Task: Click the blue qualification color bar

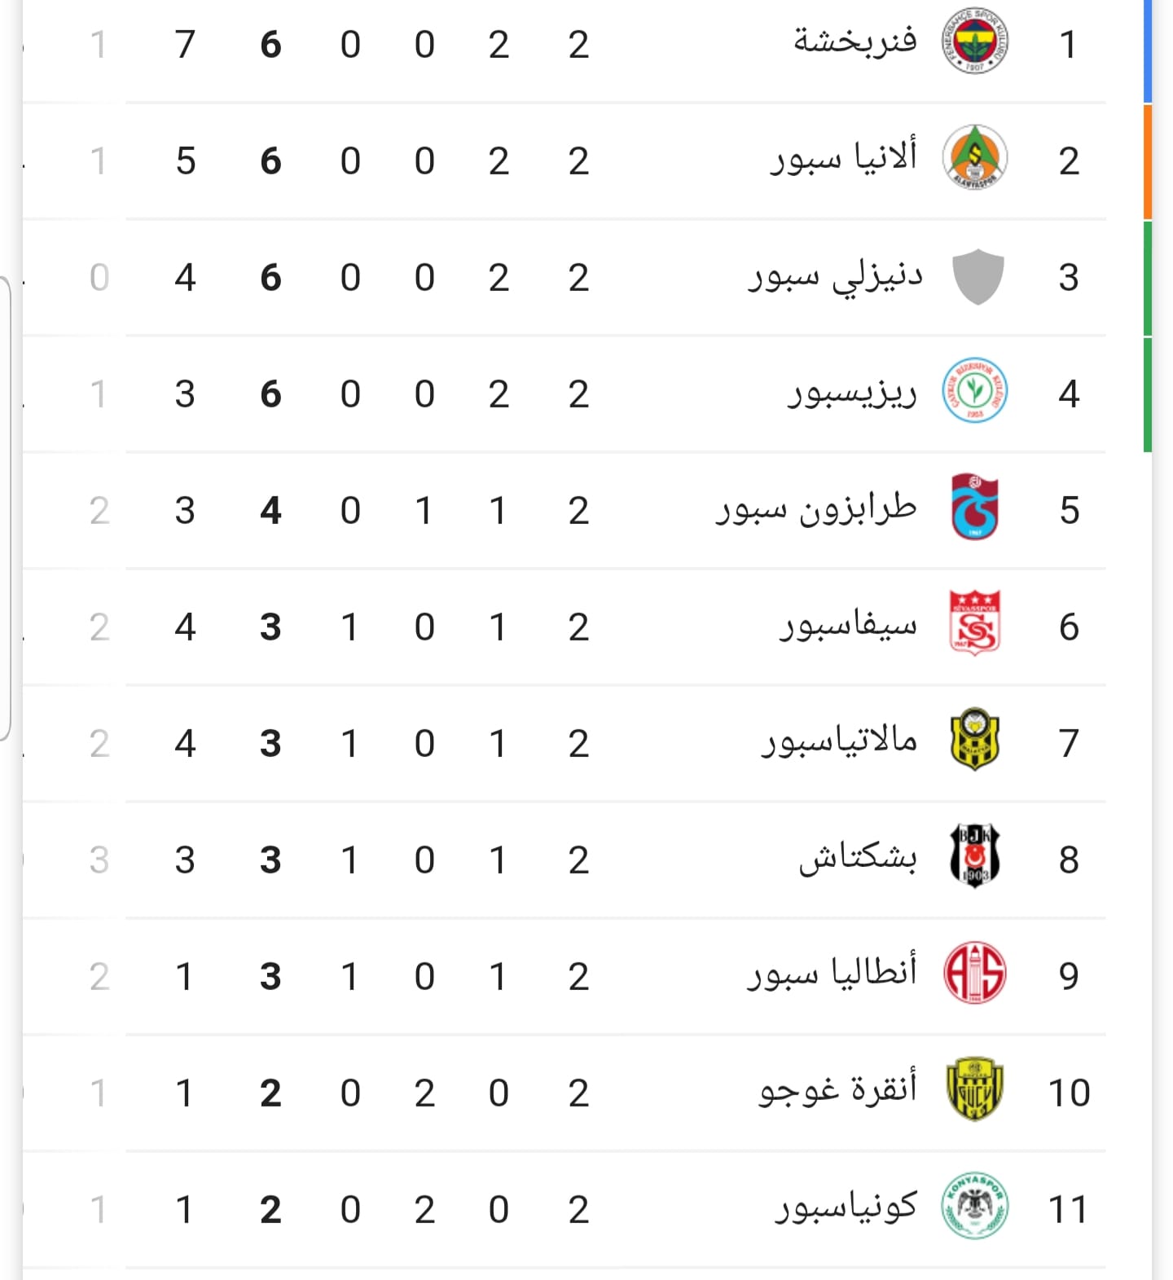Action: point(1148,51)
